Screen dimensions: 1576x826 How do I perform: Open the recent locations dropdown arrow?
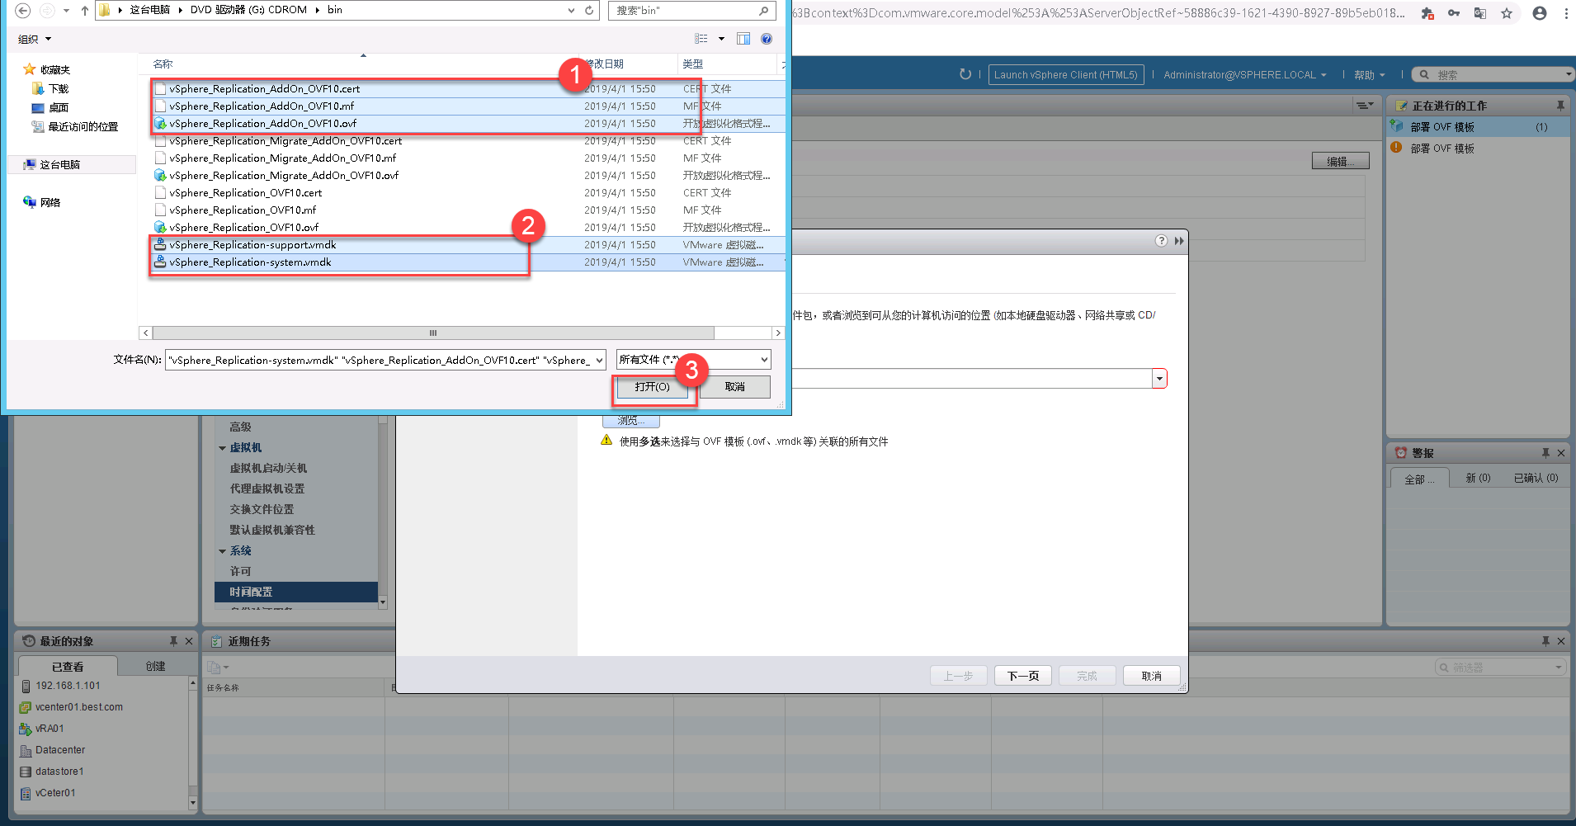coord(66,11)
